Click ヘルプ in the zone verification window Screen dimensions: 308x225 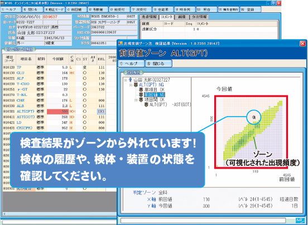tap(132, 64)
